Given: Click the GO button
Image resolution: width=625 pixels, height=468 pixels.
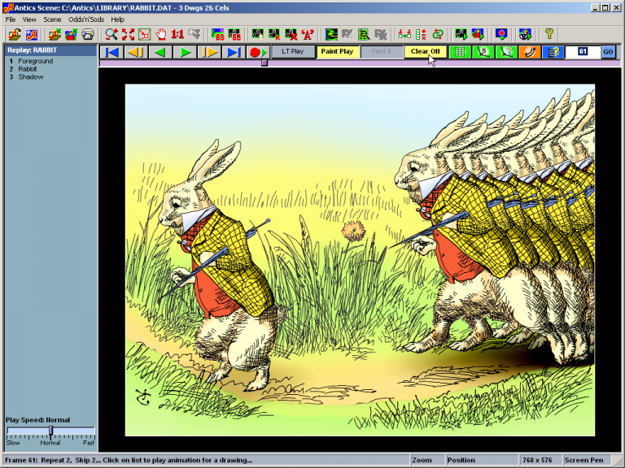Looking at the screenshot, I should 608,52.
